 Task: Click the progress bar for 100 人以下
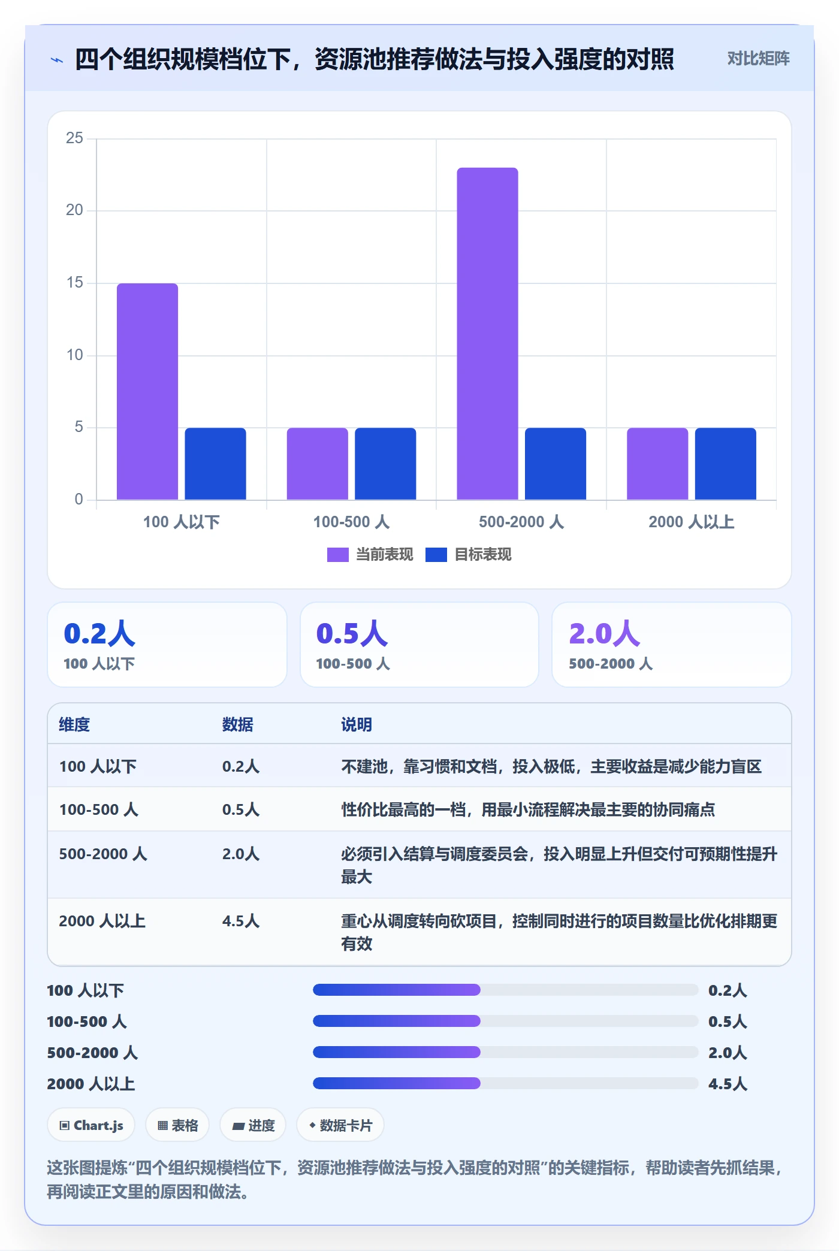pos(506,990)
